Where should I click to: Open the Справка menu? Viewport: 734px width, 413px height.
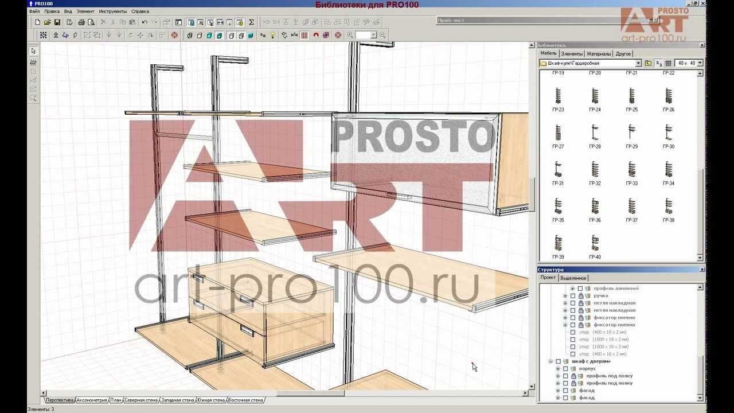(140, 11)
